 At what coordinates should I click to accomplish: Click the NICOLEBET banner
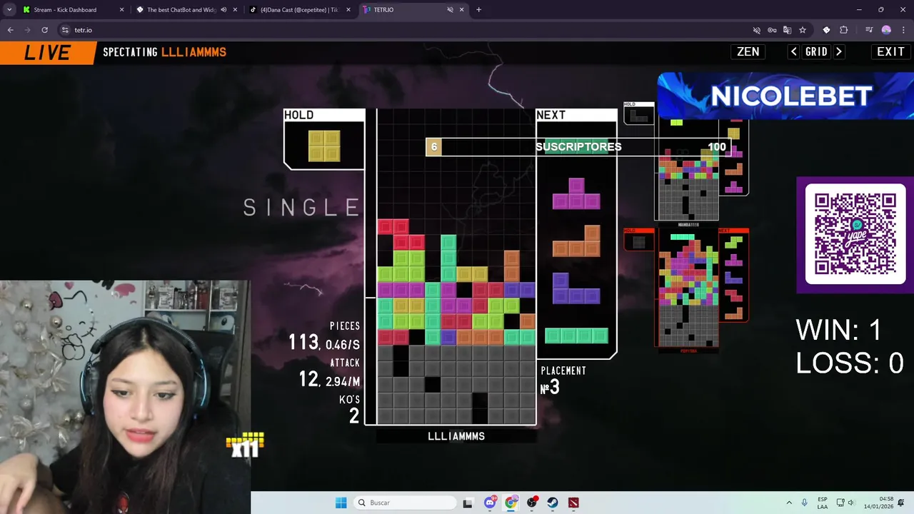(785, 96)
